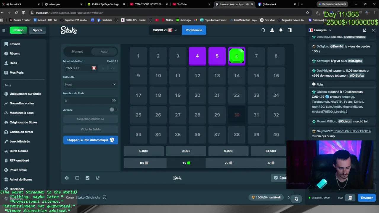The image size is (379, 213).
Task: Open the Difficulté Haut dropdown
Action: click(x=91, y=84)
